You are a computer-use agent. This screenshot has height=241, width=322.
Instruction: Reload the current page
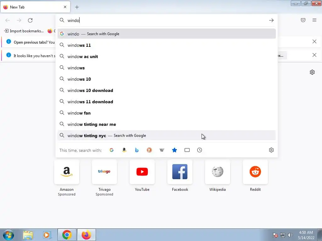pyautogui.click(x=30, y=20)
